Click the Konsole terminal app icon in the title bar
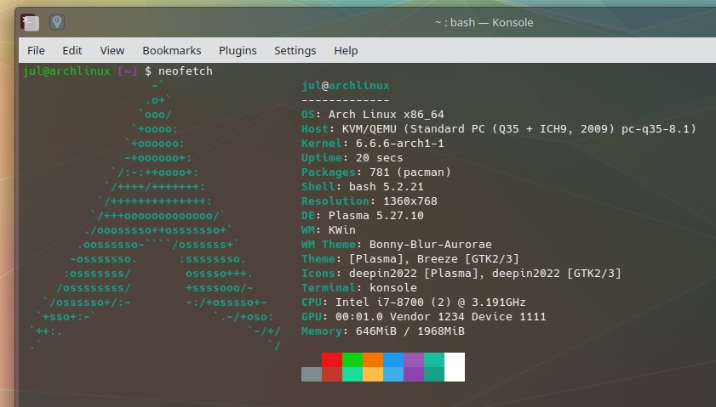Image resolution: width=716 pixels, height=407 pixels. point(30,22)
